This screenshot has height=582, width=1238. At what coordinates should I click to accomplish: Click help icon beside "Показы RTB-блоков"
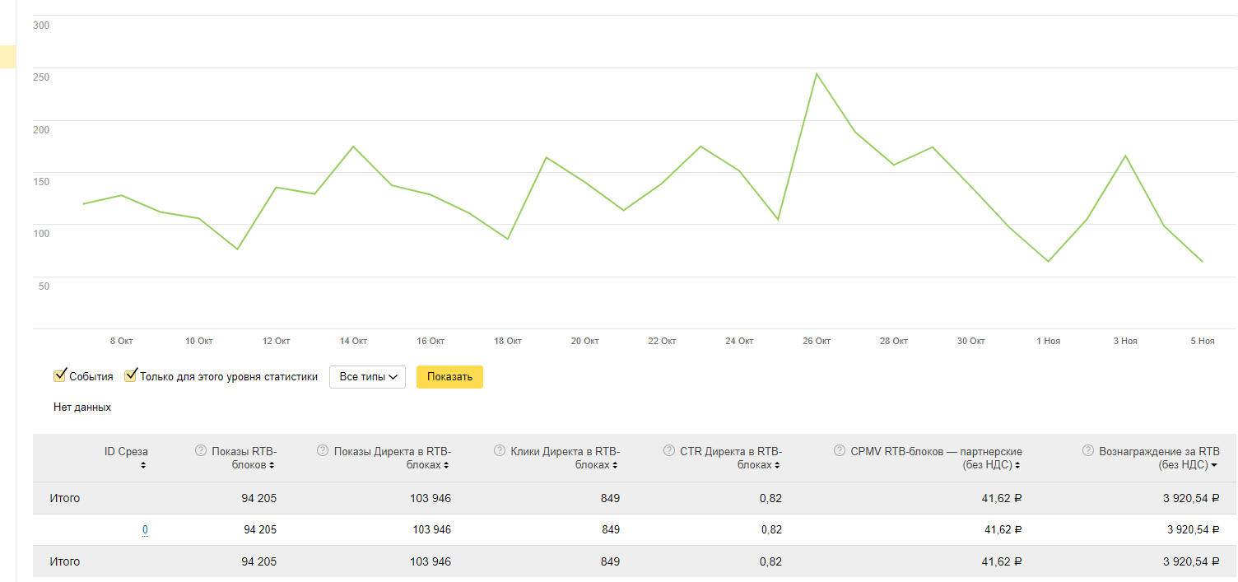click(200, 450)
